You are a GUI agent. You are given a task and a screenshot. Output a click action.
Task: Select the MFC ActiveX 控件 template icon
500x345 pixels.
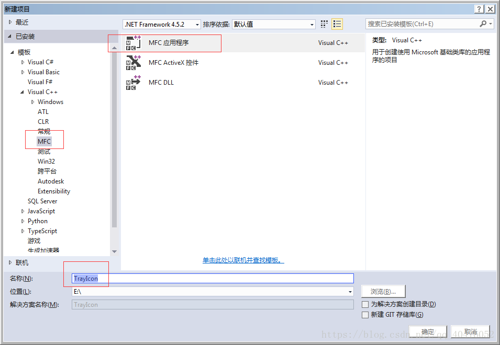click(x=134, y=62)
